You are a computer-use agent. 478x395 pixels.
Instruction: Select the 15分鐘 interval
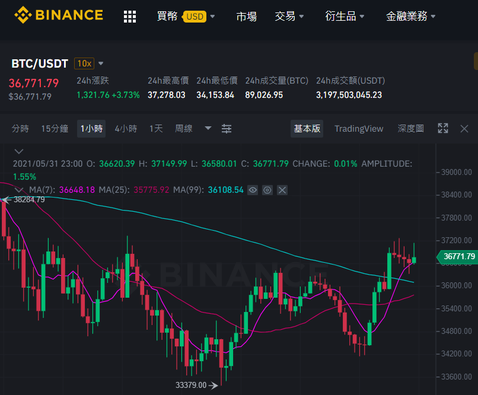55,129
